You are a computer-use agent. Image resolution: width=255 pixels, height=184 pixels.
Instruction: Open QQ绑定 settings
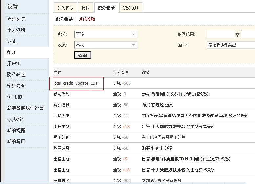click(15, 119)
